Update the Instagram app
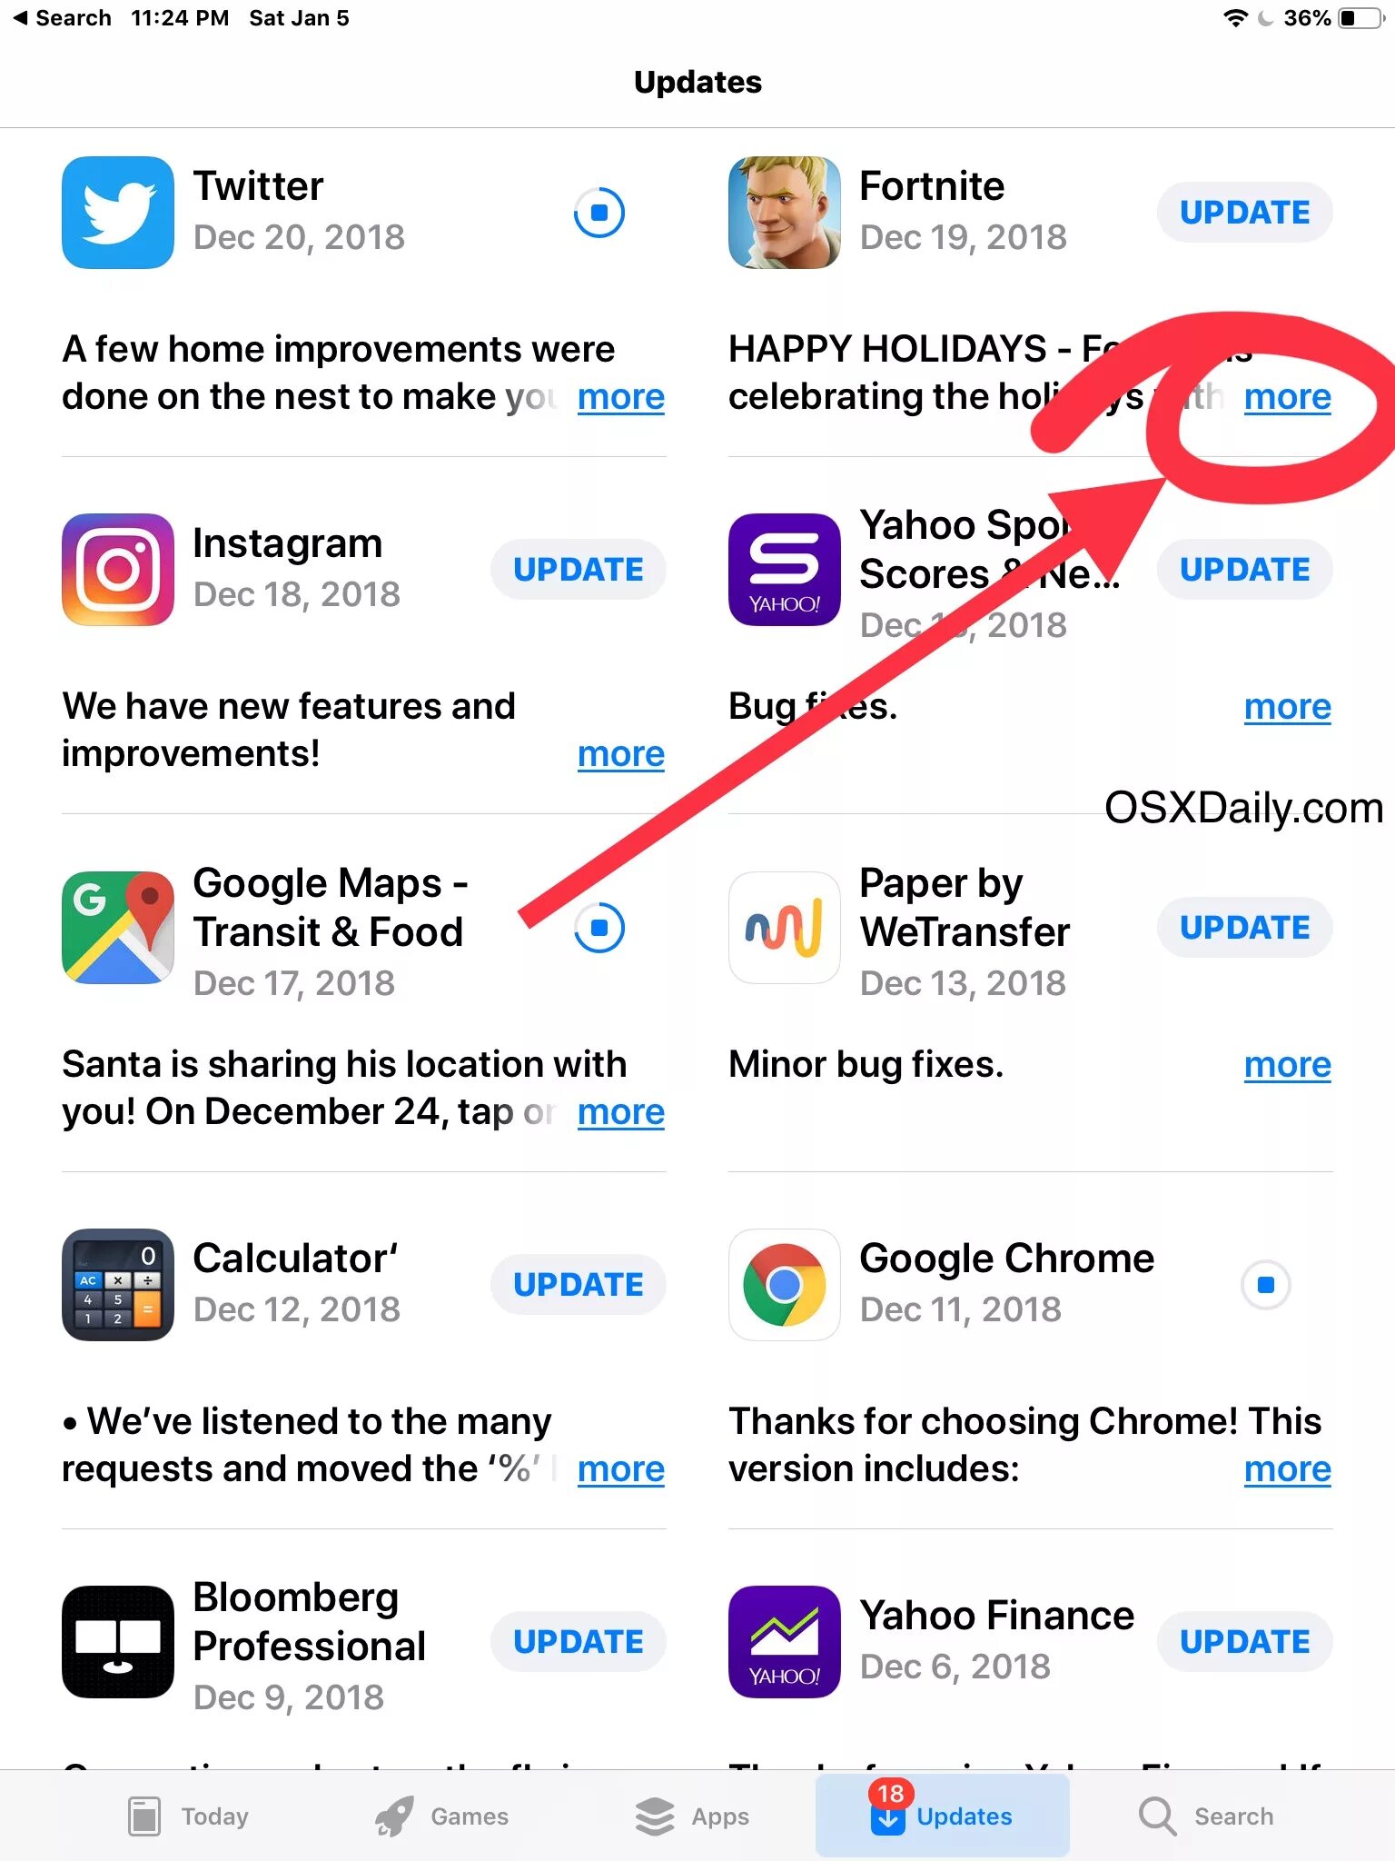This screenshot has width=1395, height=1861. 579,570
